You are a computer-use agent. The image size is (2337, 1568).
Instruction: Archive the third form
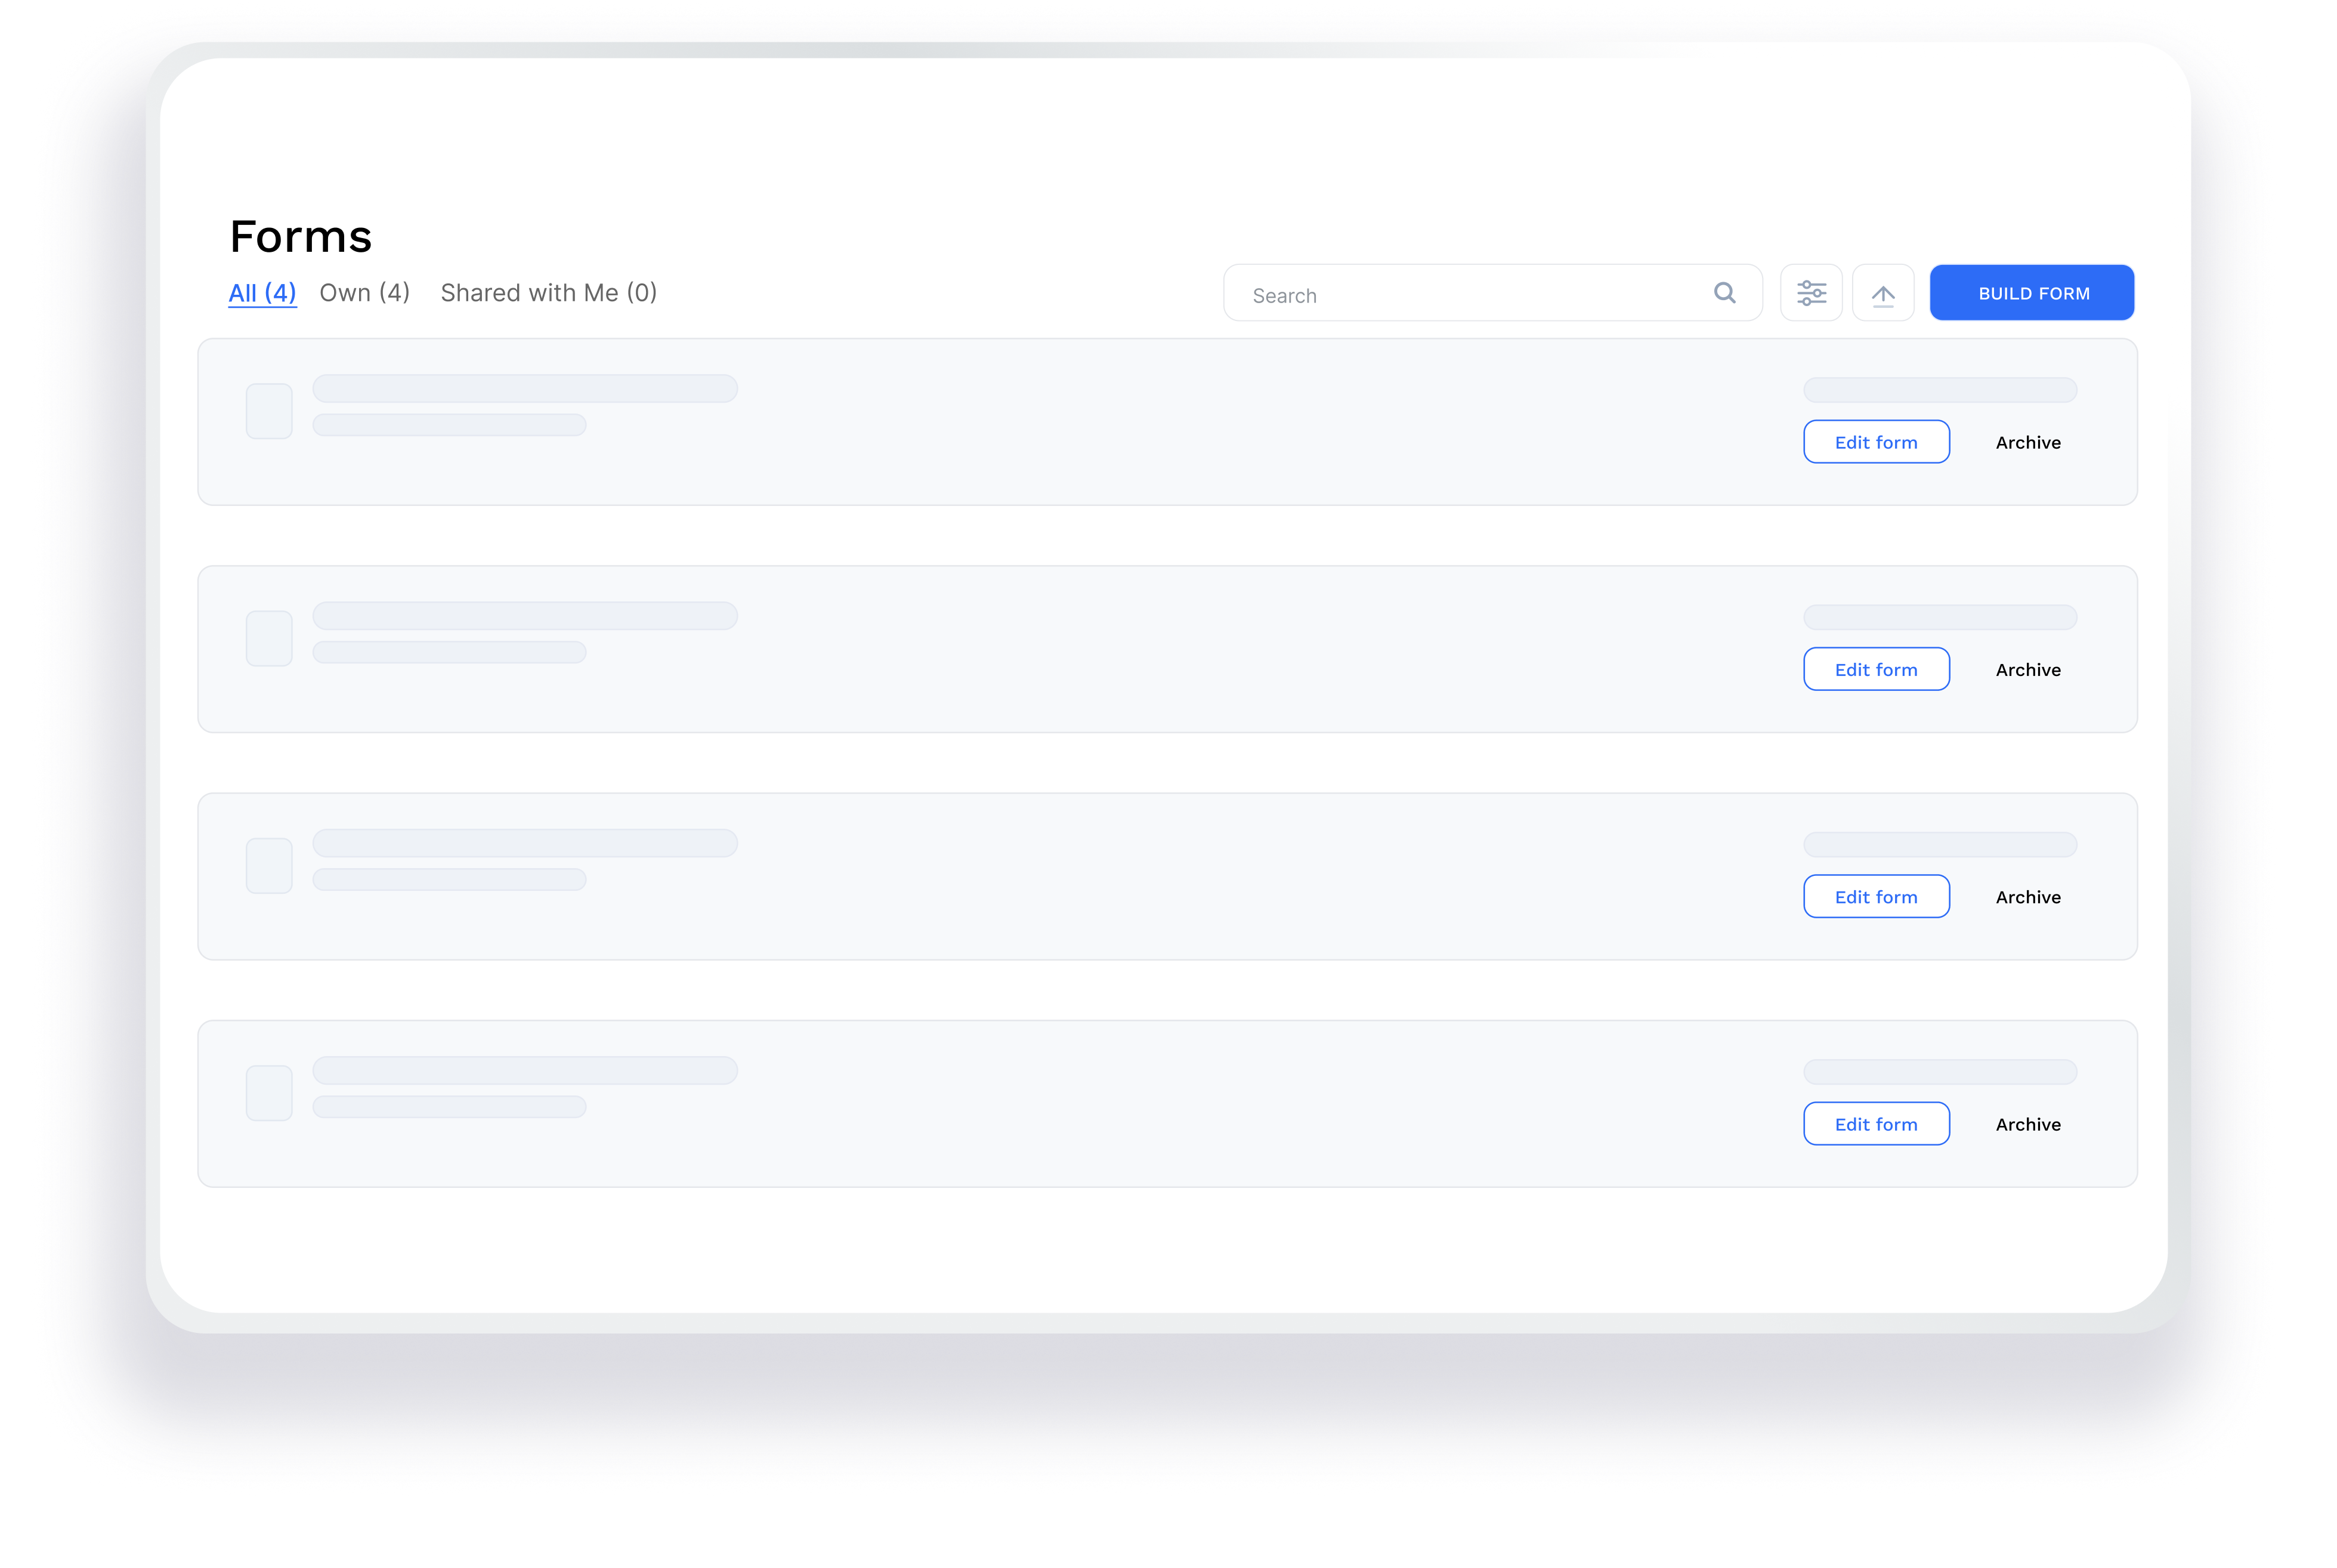2028,896
